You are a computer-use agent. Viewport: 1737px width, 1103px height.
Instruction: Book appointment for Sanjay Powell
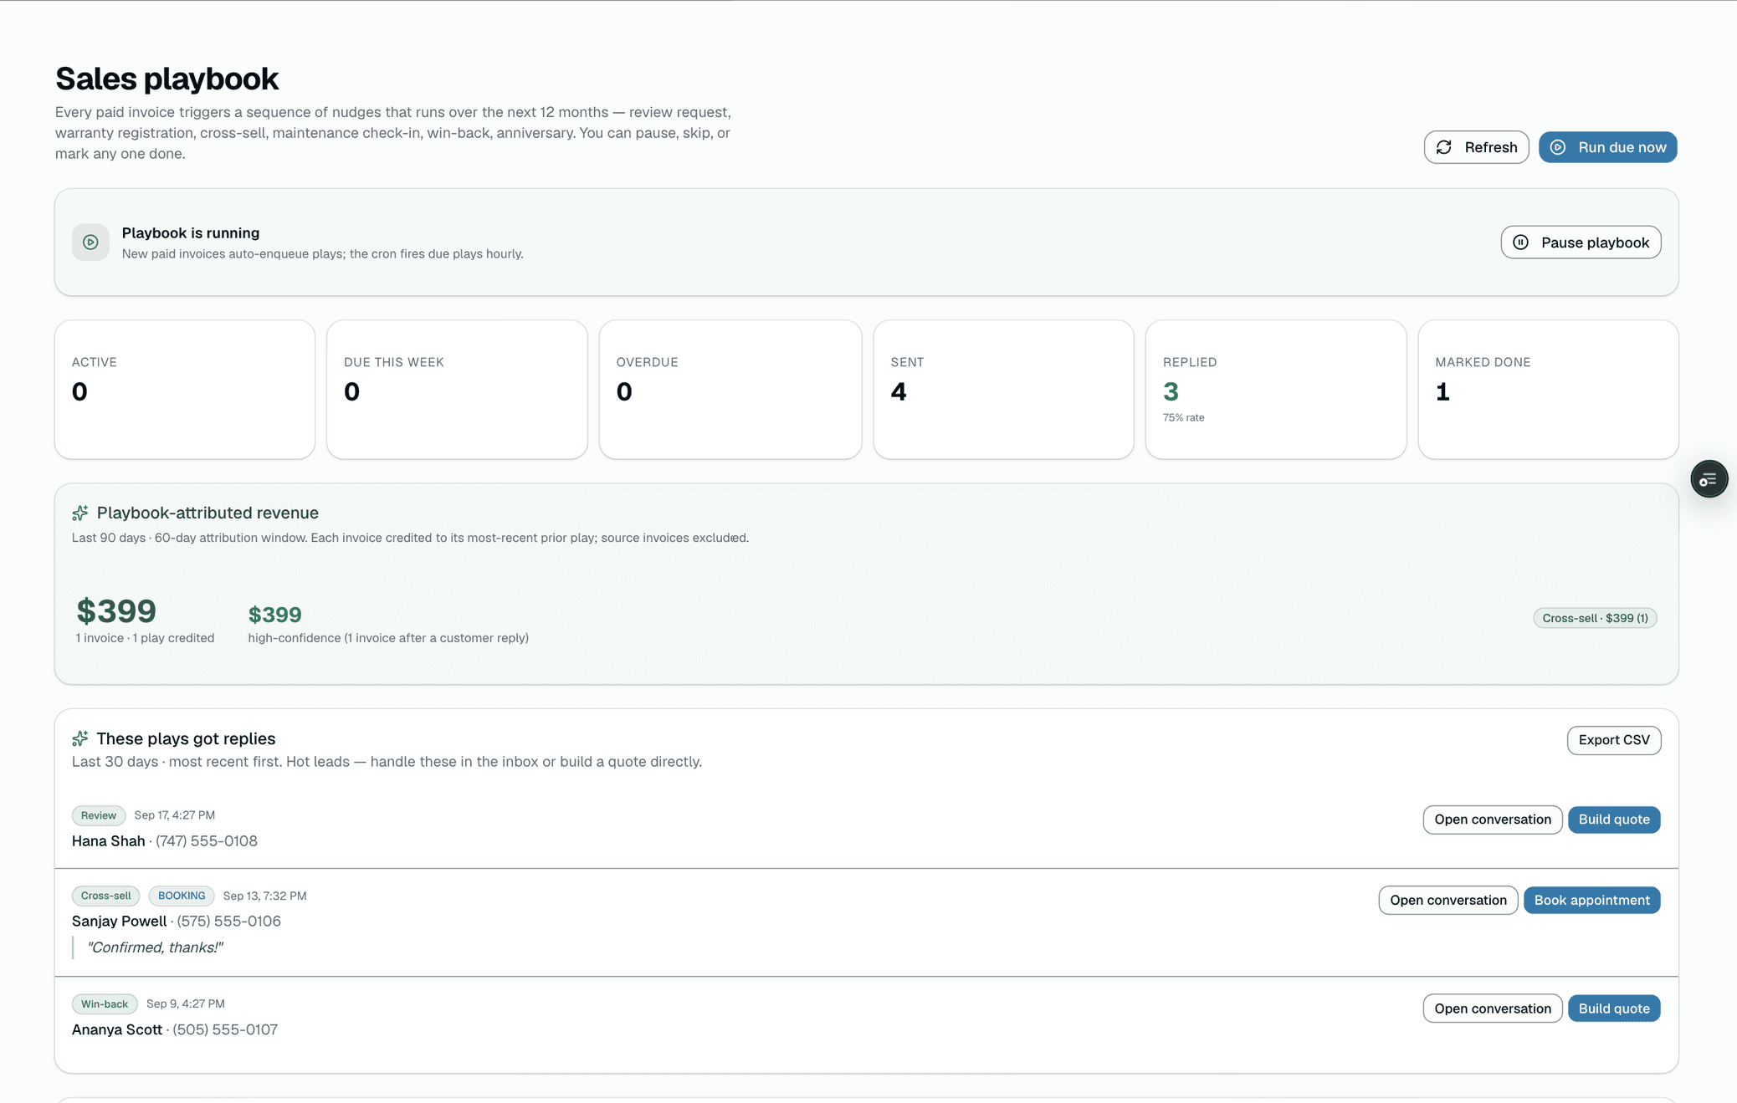(1591, 900)
